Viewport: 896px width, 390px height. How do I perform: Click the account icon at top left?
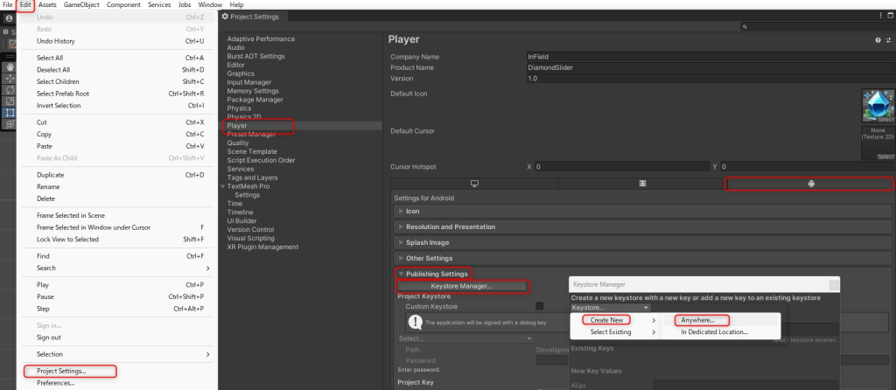pos(9,18)
